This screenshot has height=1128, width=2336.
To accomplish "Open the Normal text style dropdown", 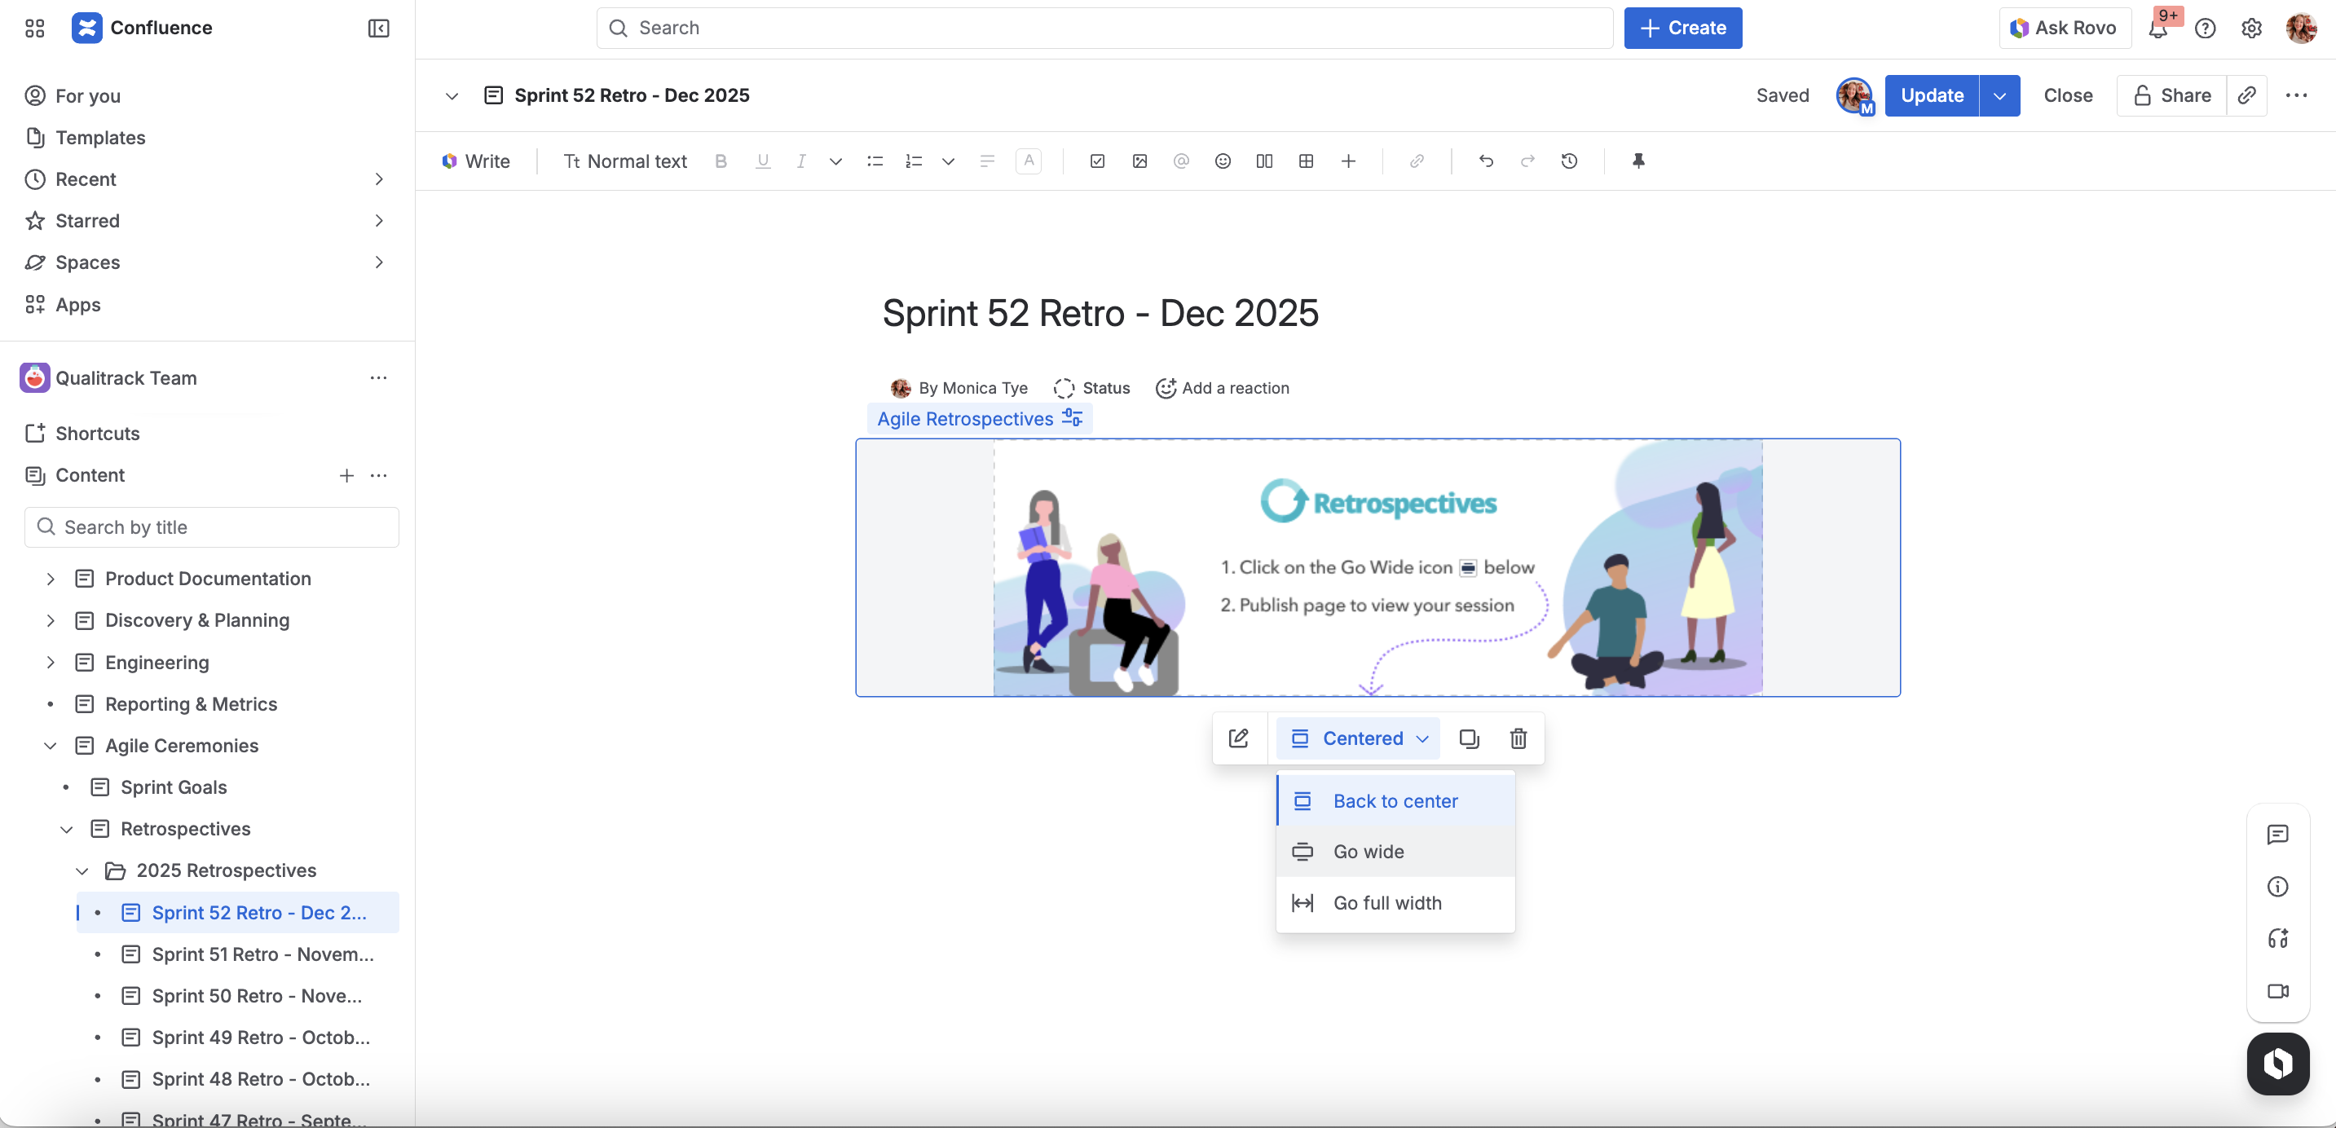I will coord(625,161).
